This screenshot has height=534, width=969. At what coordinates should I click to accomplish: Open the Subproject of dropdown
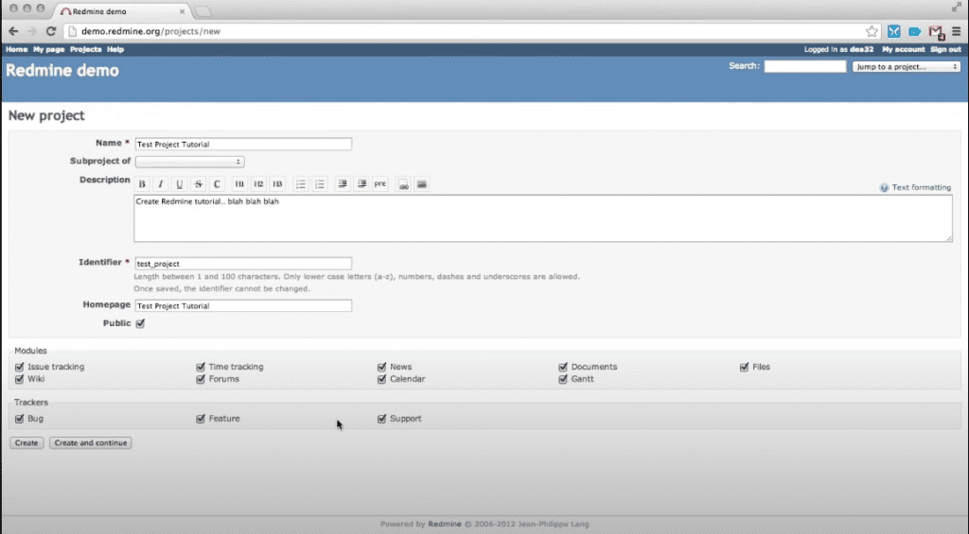(x=189, y=162)
